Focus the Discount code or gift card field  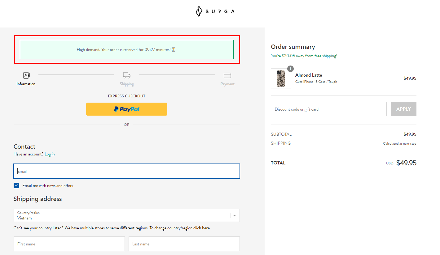(329, 109)
